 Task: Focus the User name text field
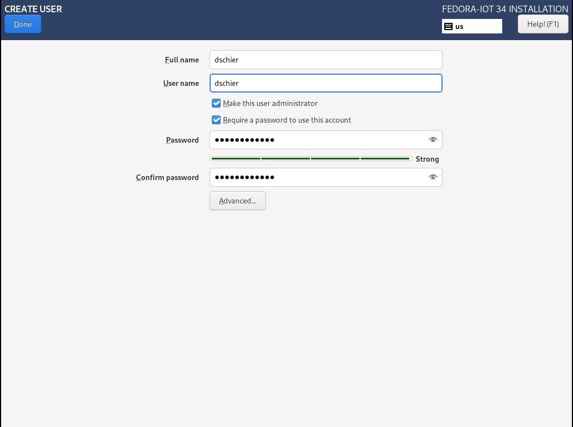coord(326,83)
